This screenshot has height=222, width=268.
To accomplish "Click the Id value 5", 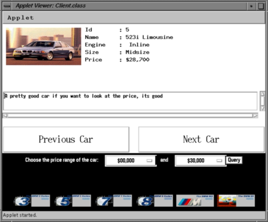I will [127, 30].
